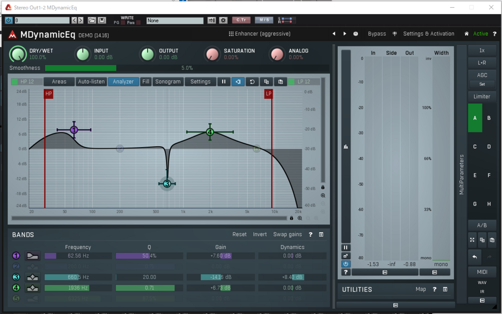Viewport: 502px width, 314px height.
Task: Click the C.Tr button
Action: (241, 20)
